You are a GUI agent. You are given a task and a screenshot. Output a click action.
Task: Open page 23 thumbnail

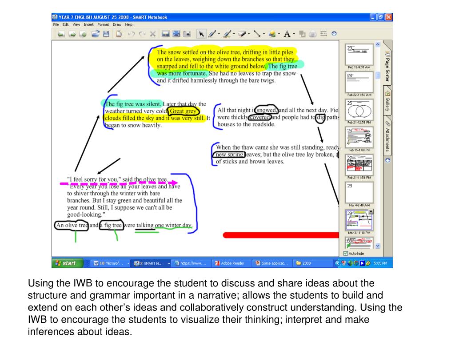359,54
